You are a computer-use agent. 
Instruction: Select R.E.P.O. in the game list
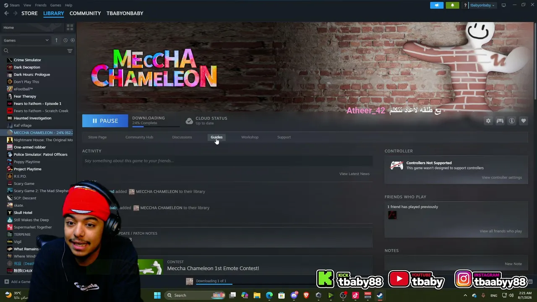20,176
